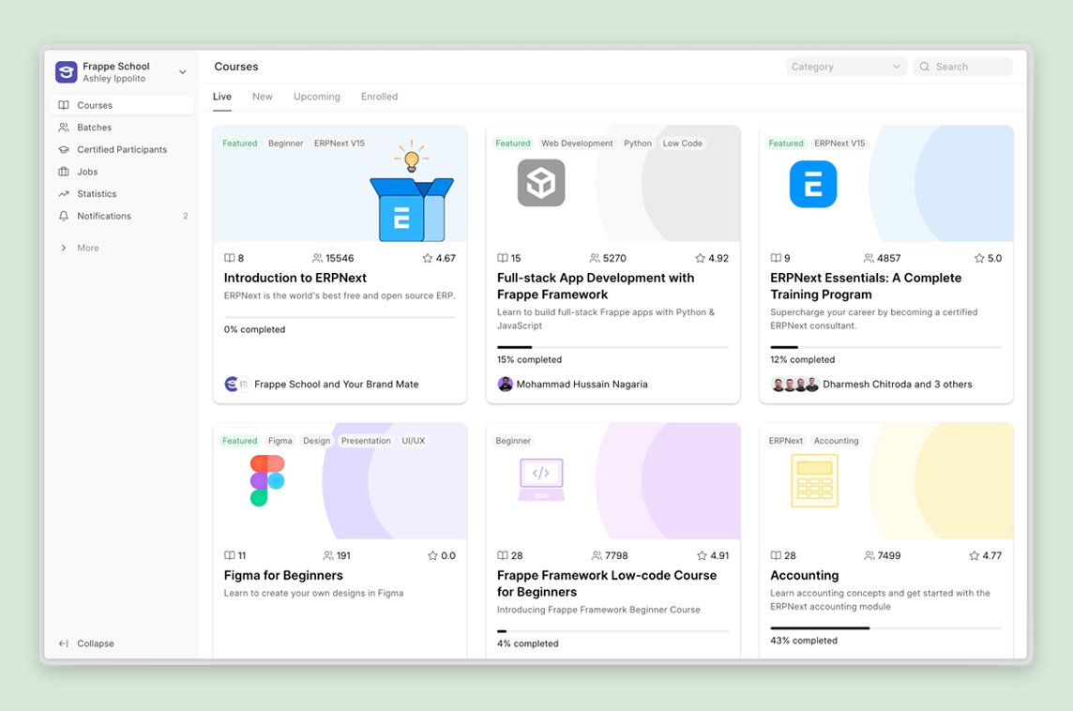Screen dimensions: 1073x711
Task: Click the Featured badge on Figma for Beginners
Action: pos(239,441)
